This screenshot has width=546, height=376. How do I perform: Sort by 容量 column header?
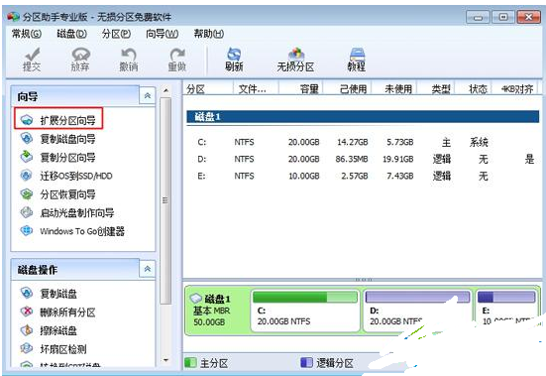tap(301, 89)
